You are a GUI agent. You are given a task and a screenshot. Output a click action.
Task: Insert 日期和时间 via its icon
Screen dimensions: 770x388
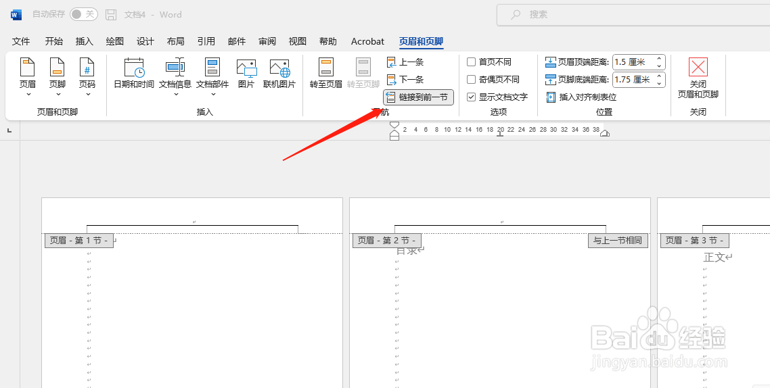pyautogui.click(x=134, y=68)
